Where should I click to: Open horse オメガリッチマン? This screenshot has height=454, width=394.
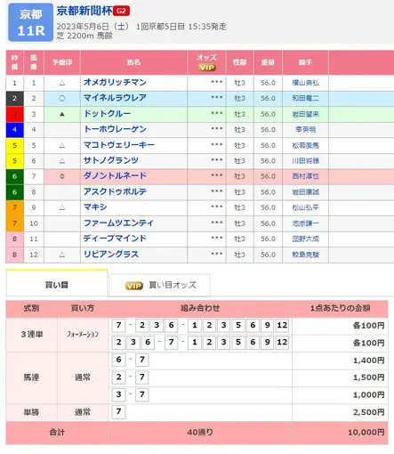click(x=115, y=82)
